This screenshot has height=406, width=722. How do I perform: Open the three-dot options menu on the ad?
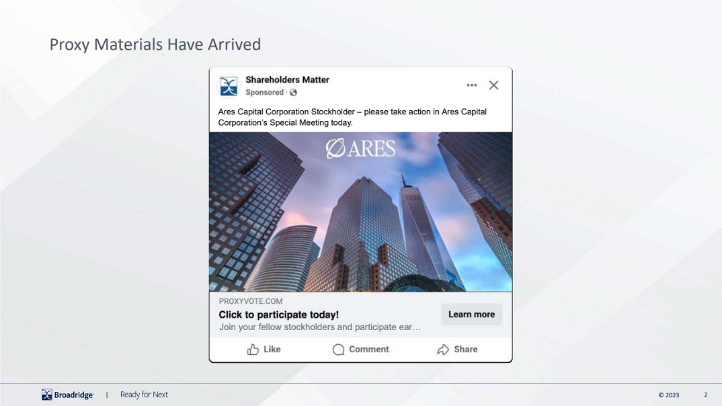[471, 85]
